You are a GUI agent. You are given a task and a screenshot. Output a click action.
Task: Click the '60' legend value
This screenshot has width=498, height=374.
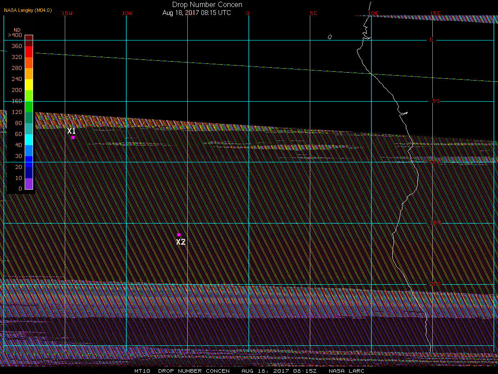(19, 134)
